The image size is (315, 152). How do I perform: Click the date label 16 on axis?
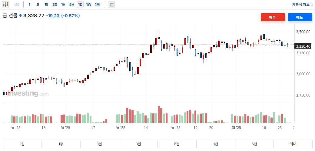point(264,128)
